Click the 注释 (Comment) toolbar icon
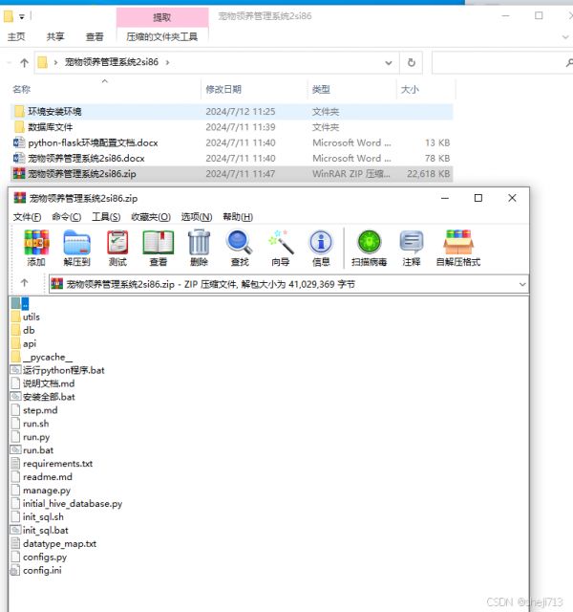Image resolution: width=573 pixels, height=612 pixels. tap(412, 242)
